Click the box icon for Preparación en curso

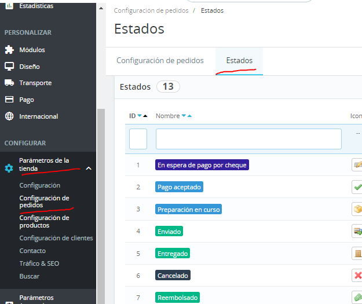click(357, 209)
